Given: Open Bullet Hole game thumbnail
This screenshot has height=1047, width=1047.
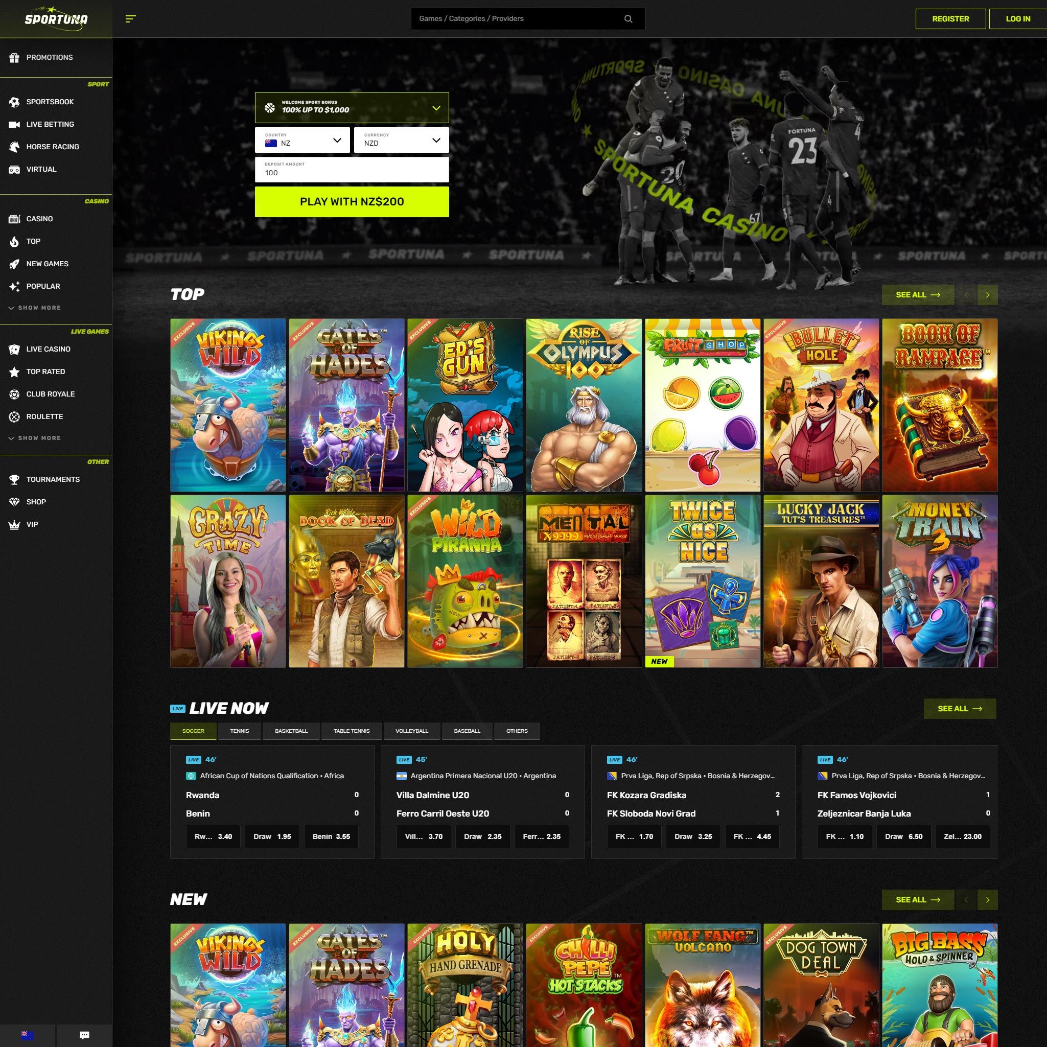Looking at the screenshot, I should pos(821,405).
